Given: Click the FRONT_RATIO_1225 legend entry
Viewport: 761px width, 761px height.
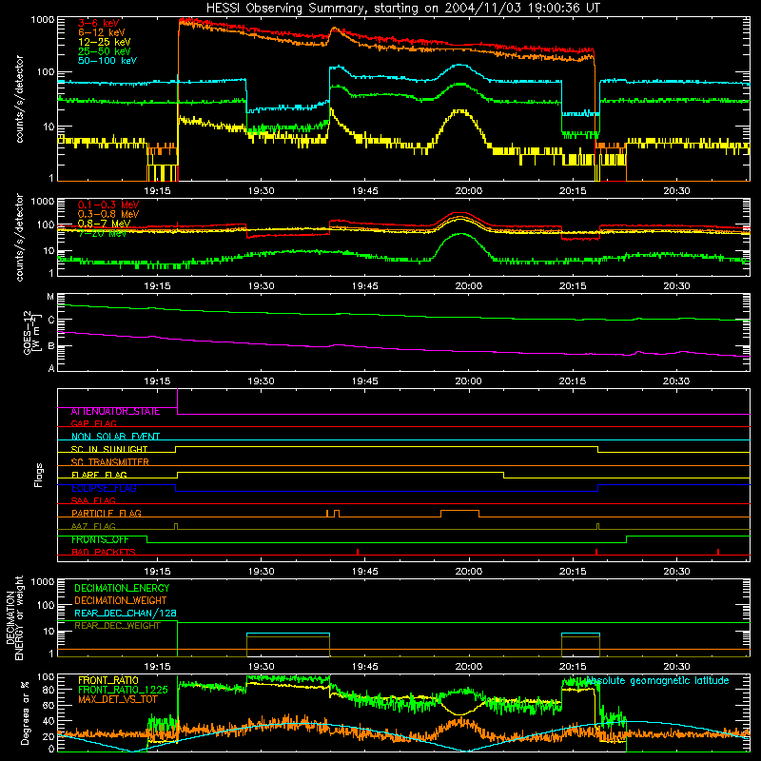Looking at the screenshot, I should pyautogui.click(x=123, y=690).
